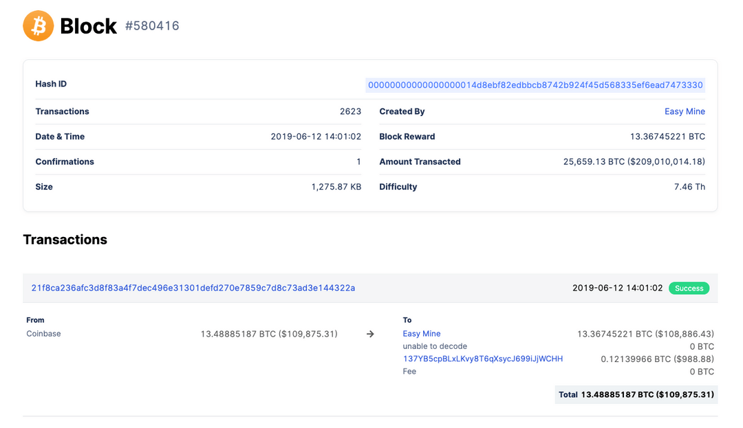This screenshot has height=428, width=743.
Task: Click the Easy Mine link under Created By
Action: pos(685,111)
